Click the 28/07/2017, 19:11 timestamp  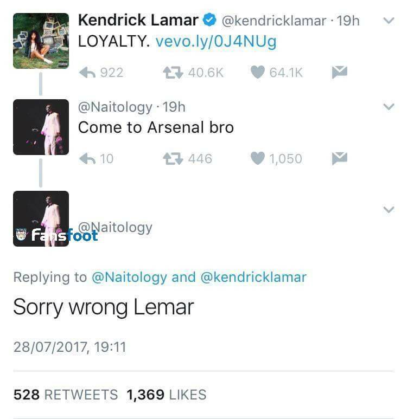[x=69, y=347]
